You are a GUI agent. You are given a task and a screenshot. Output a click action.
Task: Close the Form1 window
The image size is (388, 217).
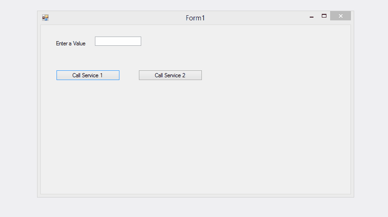click(x=340, y=16)
